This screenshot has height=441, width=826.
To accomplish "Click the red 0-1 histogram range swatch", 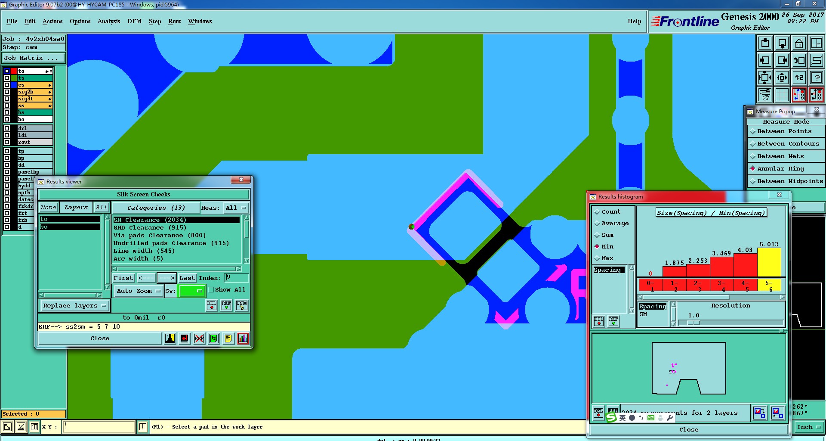I will coord(650,286).
